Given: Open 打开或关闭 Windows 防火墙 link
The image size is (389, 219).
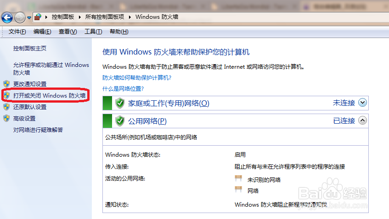Looking at the screenshot, I should click(x=49, y=95).
